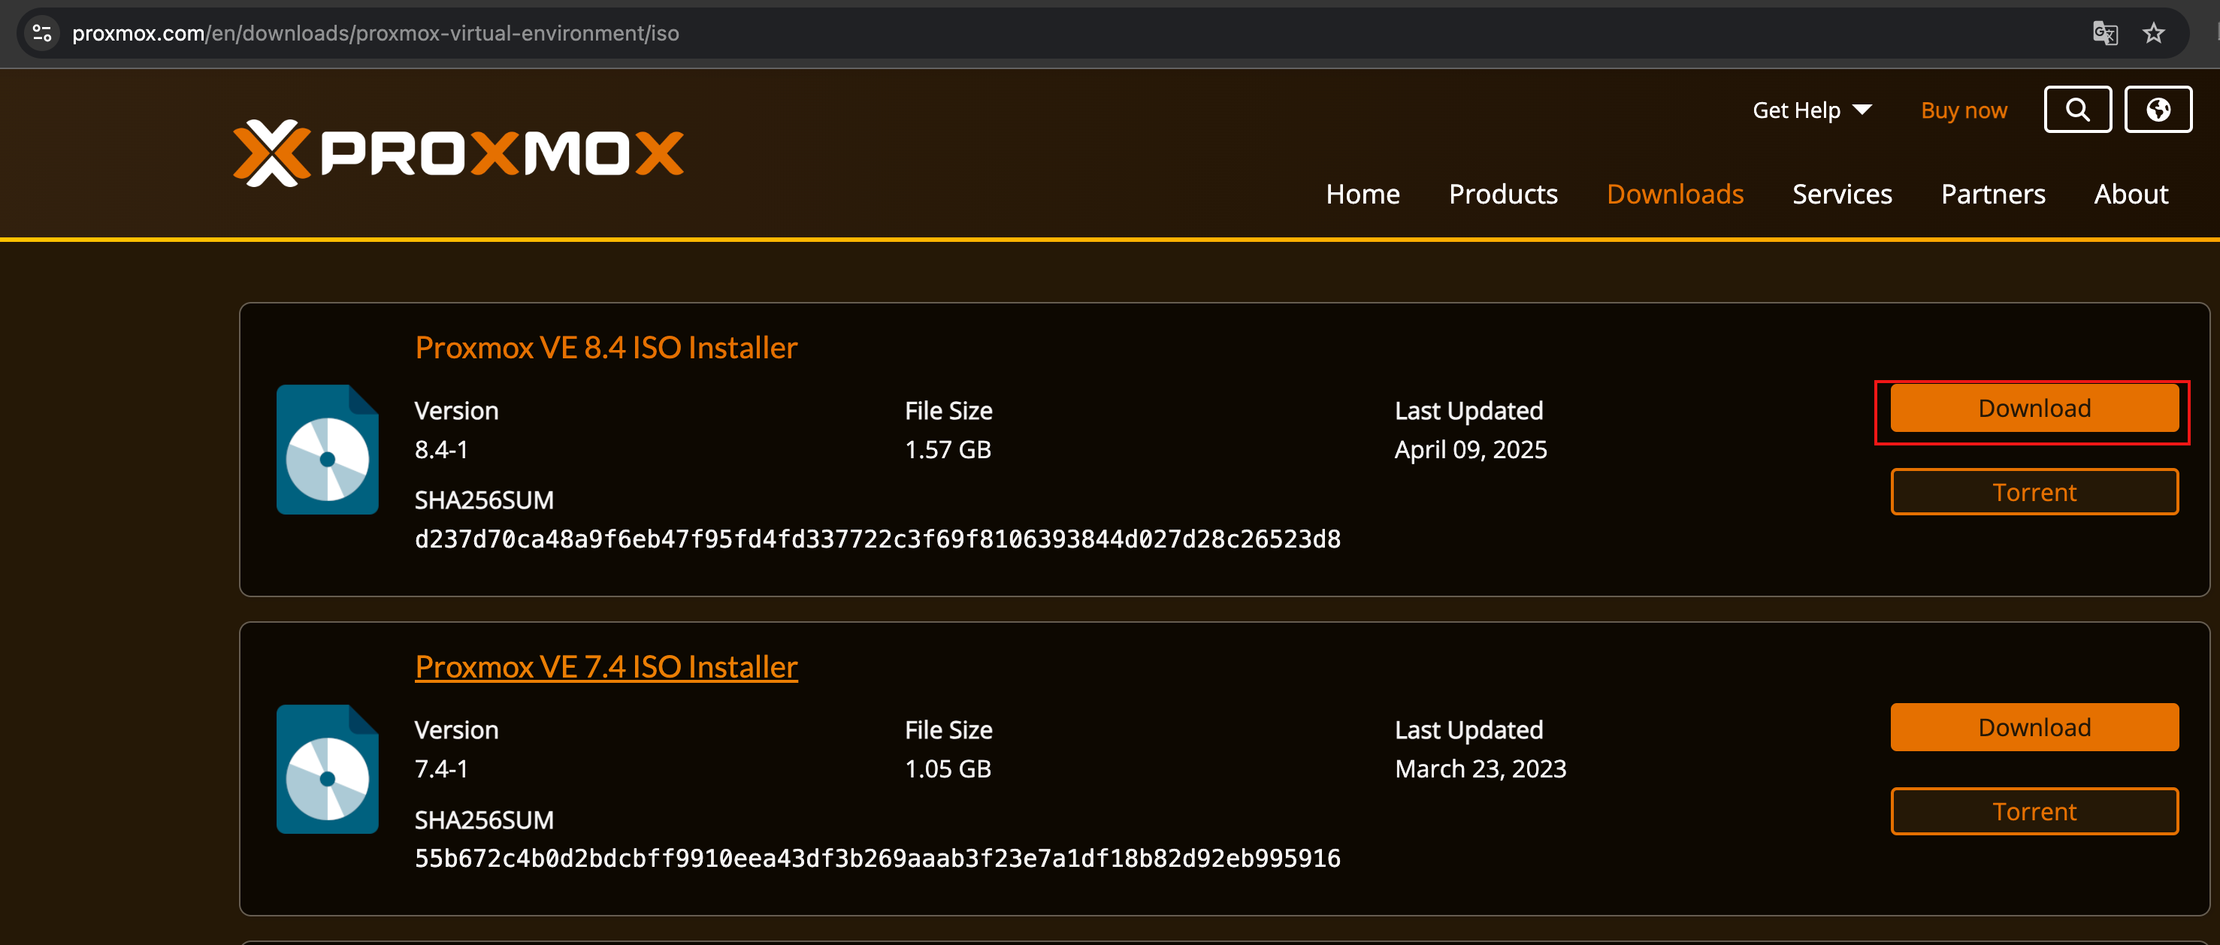The image size is (2220, 945).
Task: Get the Torrent for Proxmox VE 8.4
Action: 2034,492
